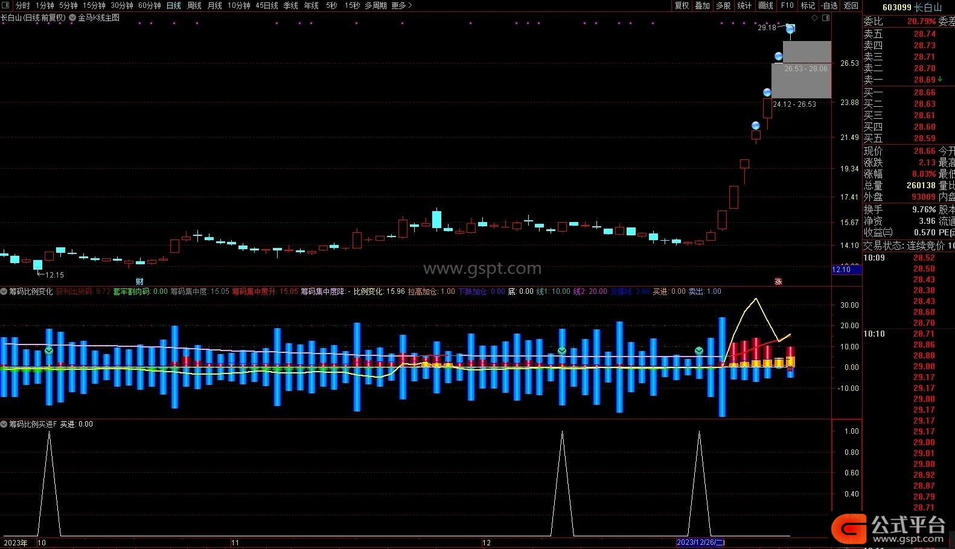Click the 交易状态 trading status line
Screen dimensions: 955x549
tap(909, 246)
